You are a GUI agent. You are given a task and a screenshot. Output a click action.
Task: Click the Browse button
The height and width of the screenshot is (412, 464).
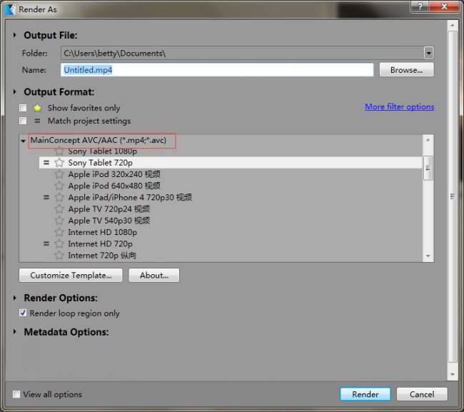click(406, 70)
